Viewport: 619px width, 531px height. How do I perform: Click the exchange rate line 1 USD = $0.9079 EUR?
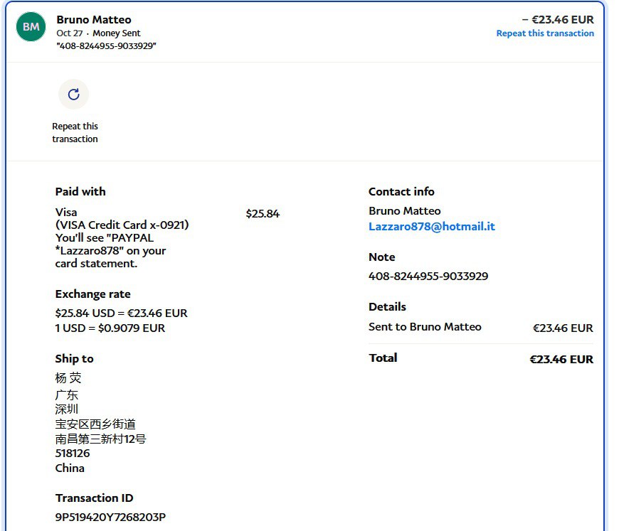[110, 328]
